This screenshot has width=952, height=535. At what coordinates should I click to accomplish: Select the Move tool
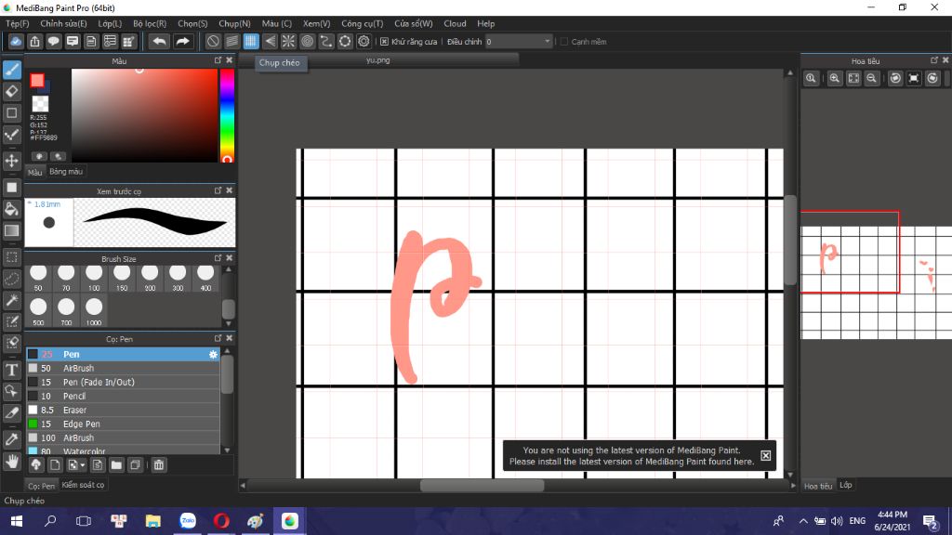click(x=11, y=161)
